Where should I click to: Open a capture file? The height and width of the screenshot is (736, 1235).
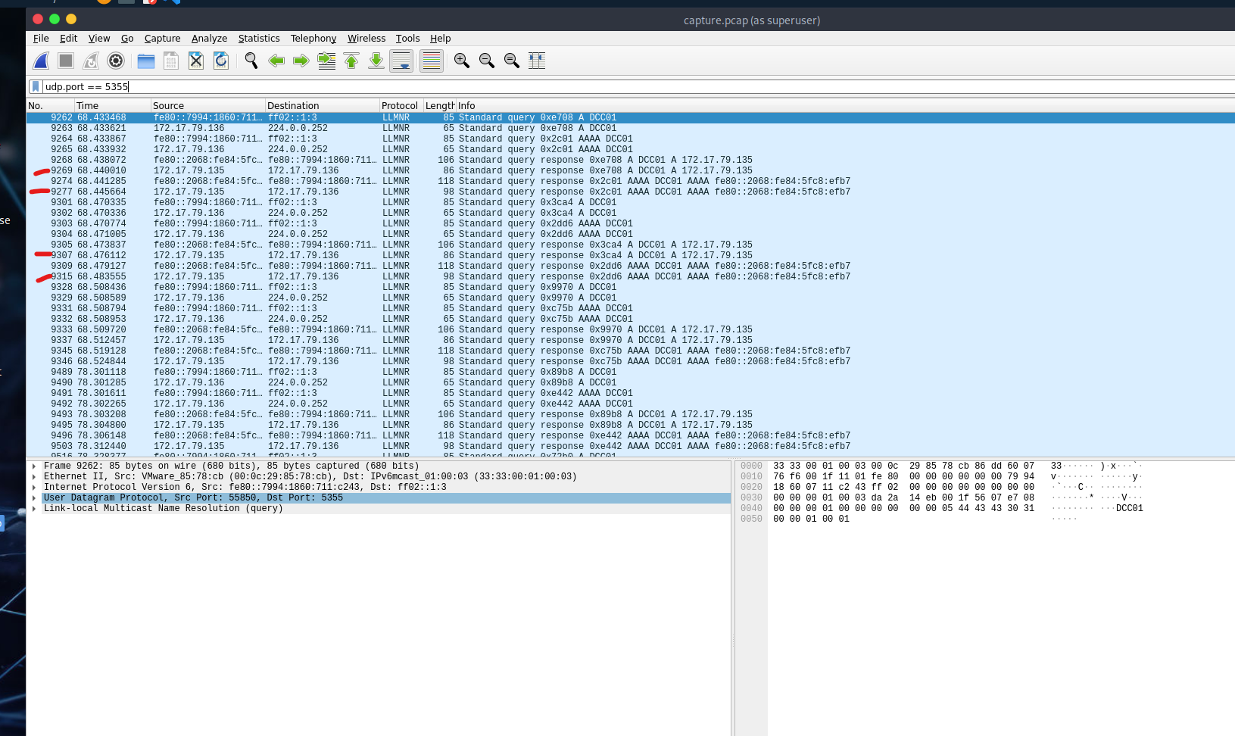click(146, 61)
